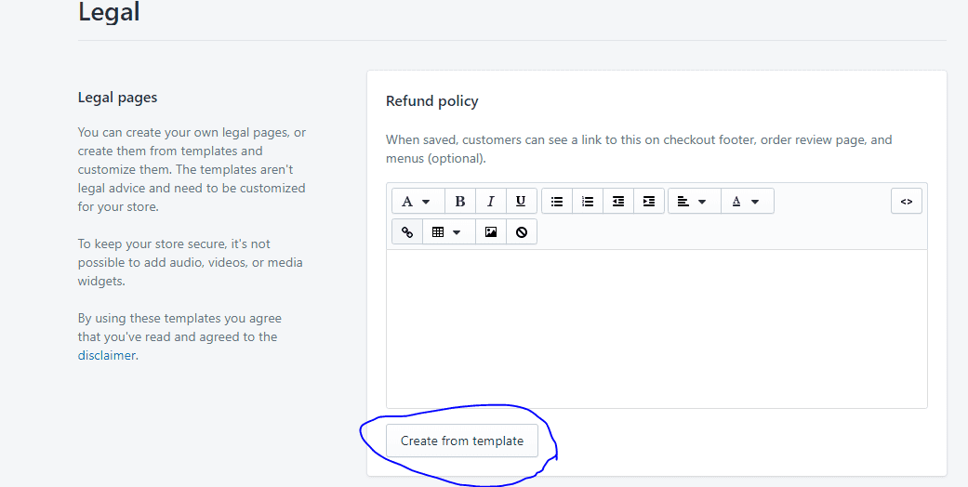Click inside the refund policy text area

(x=656, y=328)
